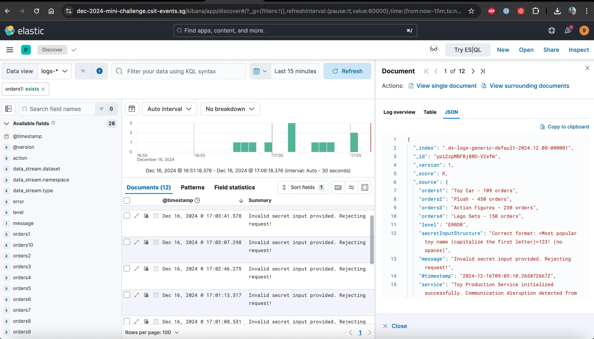Open the AdBlock Plus extension icon

point(492,11)
